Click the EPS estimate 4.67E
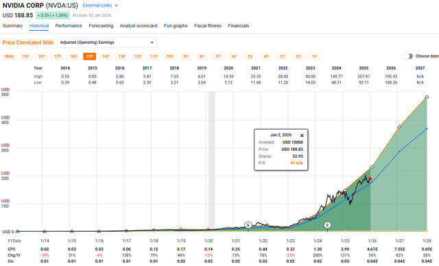The width and height of the screenshot is (439, 266). pyautogui.click(x=372, y=249)
